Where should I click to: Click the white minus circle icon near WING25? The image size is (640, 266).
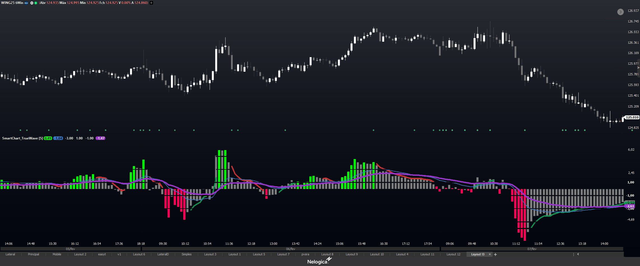click(32, 3)
